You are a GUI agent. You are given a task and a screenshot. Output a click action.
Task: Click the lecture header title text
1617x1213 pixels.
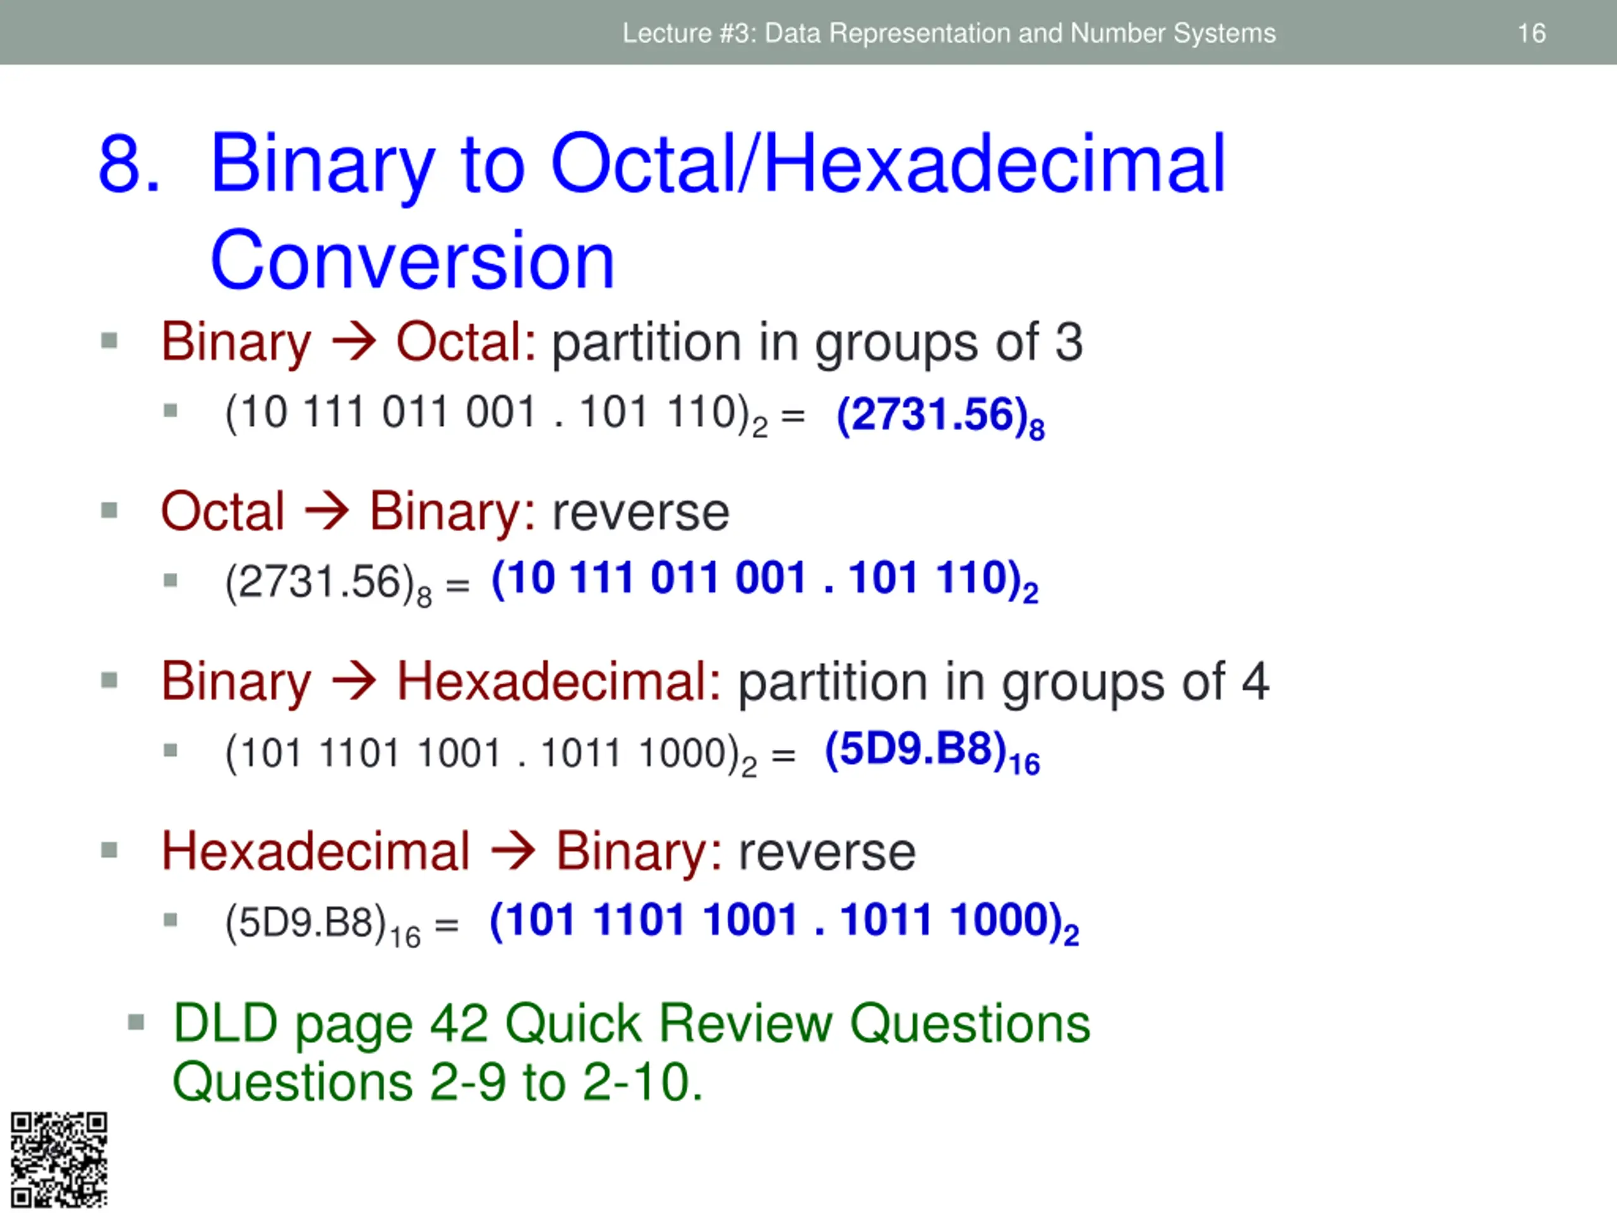949,33
